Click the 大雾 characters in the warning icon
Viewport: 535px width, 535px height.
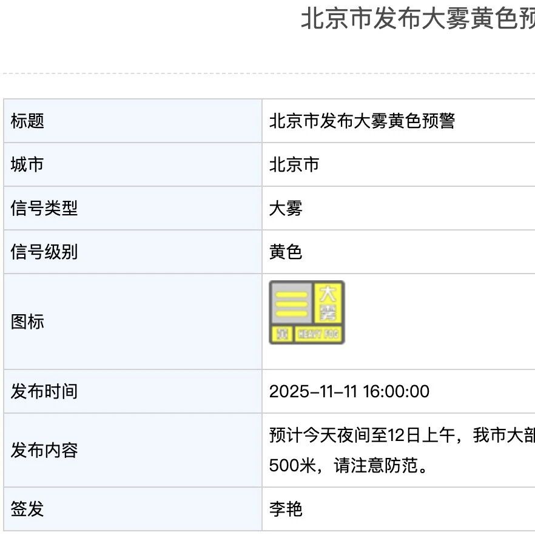click(x=328, y=303)
